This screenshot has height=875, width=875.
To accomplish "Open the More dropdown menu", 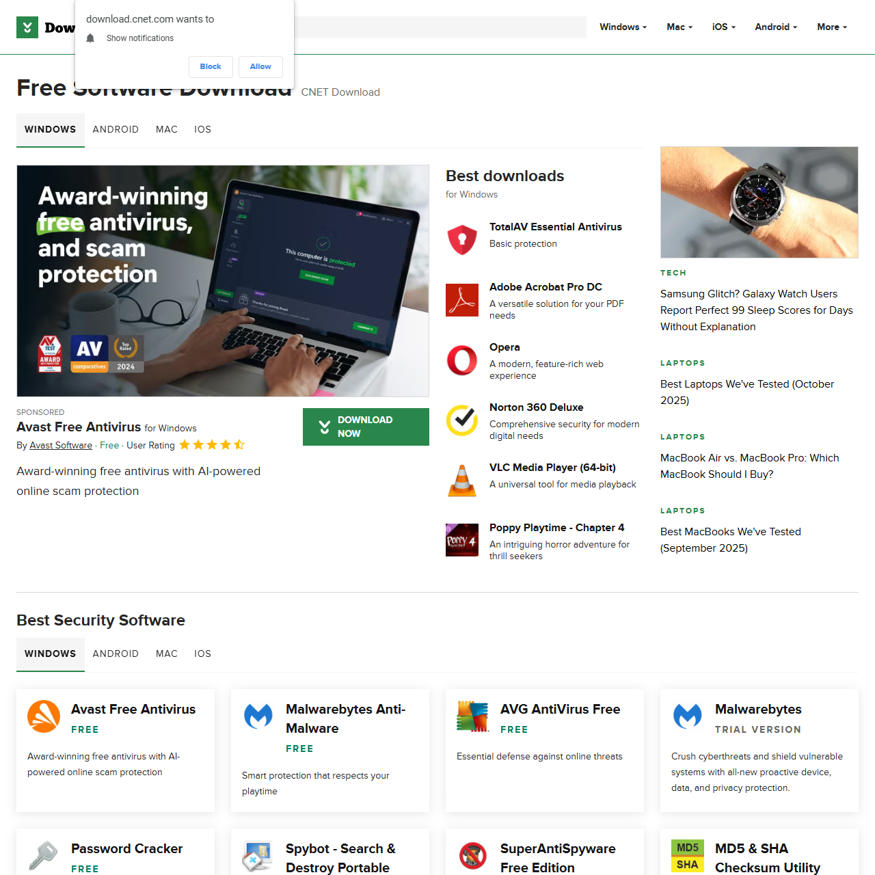I will 831,27.
